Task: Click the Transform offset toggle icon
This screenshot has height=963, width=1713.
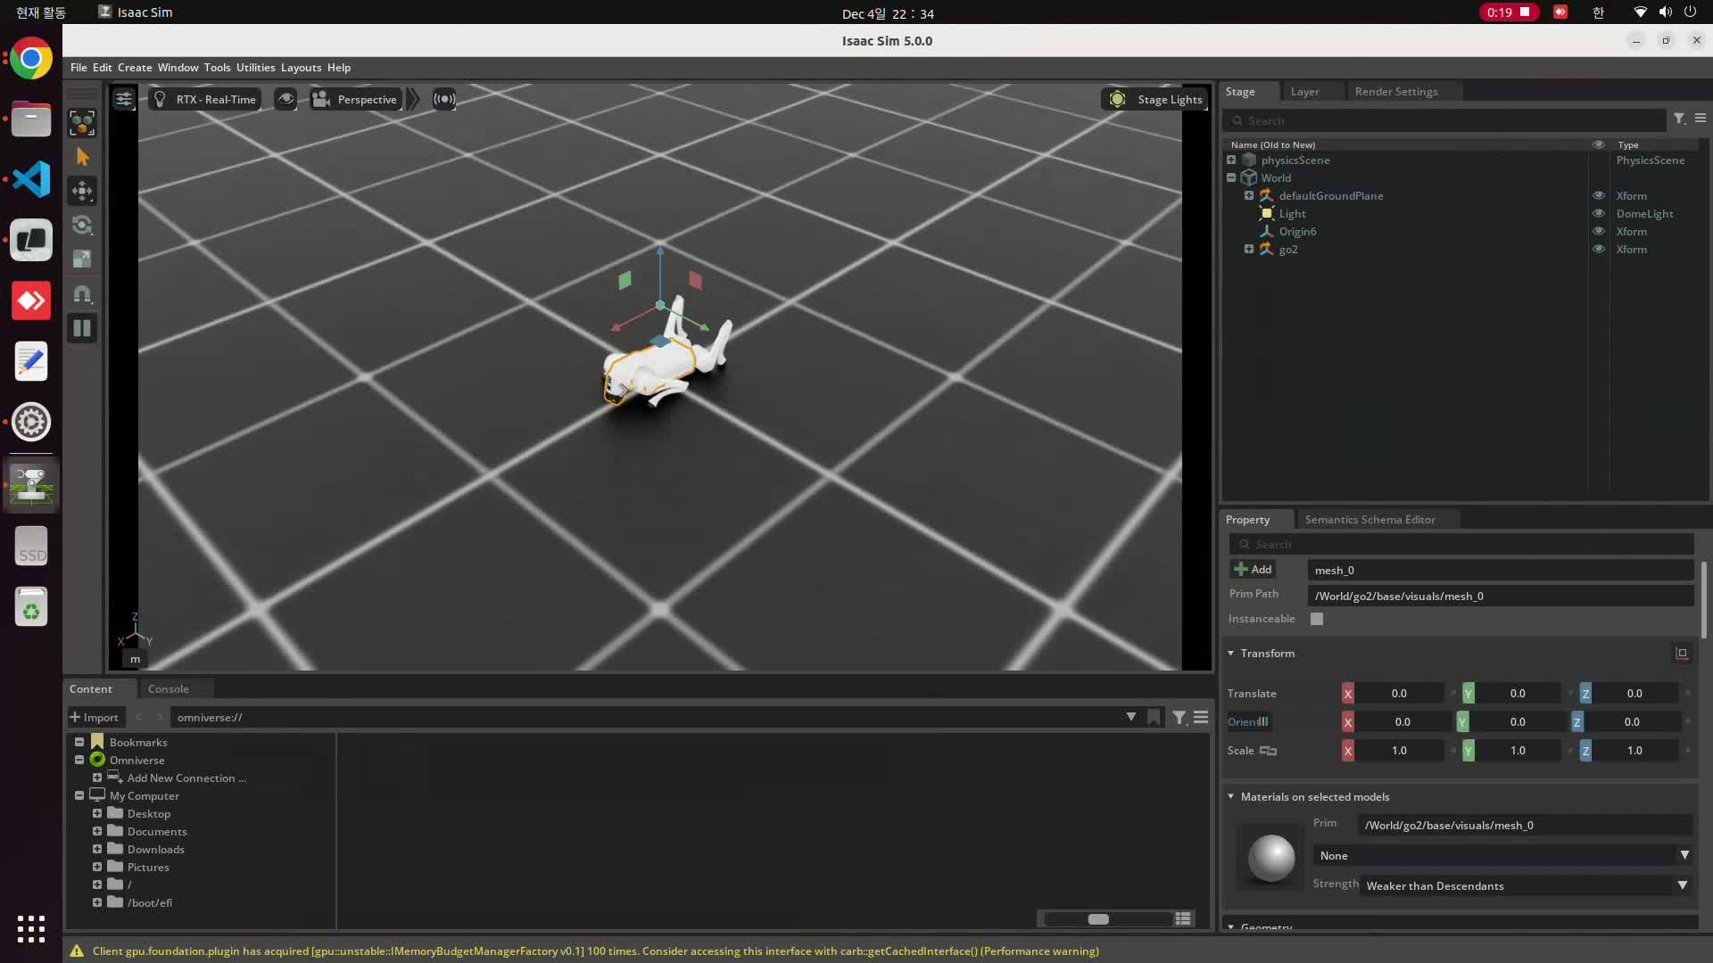Action: (x=1682, y=654)
